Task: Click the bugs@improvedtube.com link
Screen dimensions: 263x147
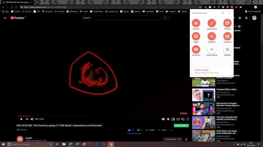Action: 207,73
